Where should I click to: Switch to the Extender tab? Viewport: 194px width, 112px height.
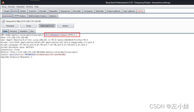click(100, 11)
